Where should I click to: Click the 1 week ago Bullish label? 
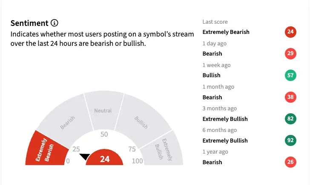[x=211, y=75]
